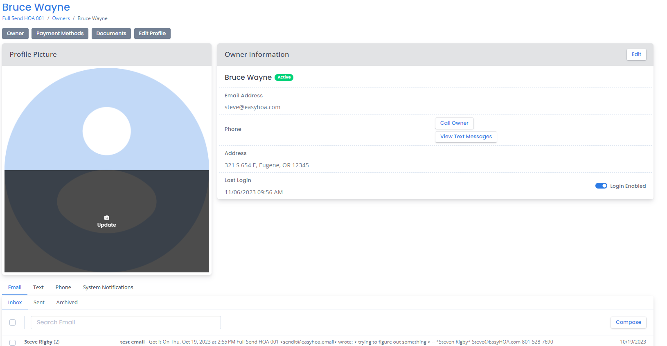Screen dimensions: 667x346
Task: Open the Documents section
Action: click(x=111, y=34)
